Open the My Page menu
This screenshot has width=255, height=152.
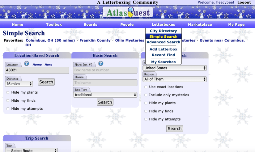point(236,24)
